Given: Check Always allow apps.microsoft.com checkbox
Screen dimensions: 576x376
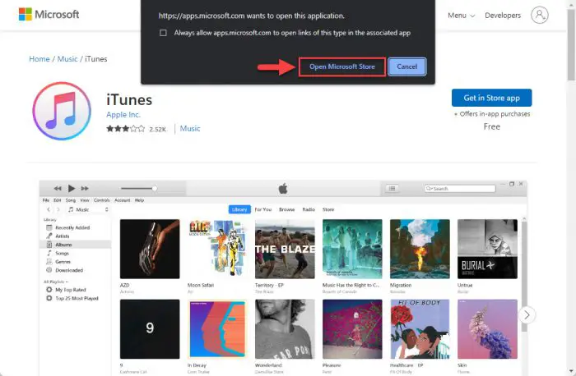Looking at the screenshot, I should point(163,33).
